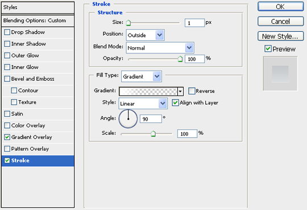
Task: Toggle the Reverse gradient checkbox
Action: coord(192,91)
